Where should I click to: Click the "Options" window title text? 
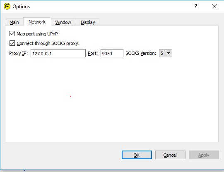pos(21,7)
